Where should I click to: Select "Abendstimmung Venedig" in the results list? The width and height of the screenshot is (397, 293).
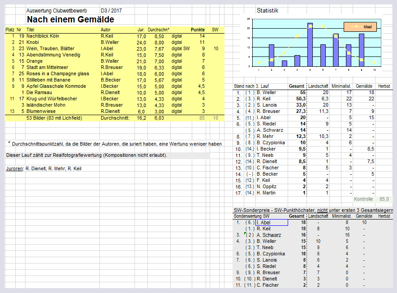point(53,55)
